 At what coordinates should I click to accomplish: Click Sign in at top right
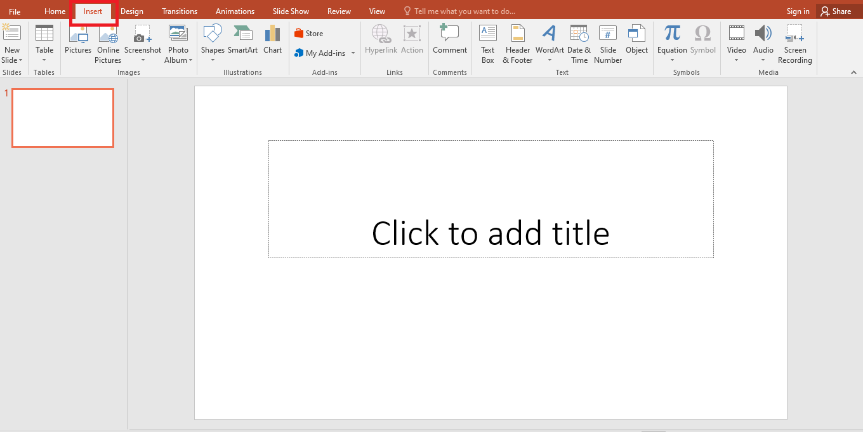click(798, 11)
